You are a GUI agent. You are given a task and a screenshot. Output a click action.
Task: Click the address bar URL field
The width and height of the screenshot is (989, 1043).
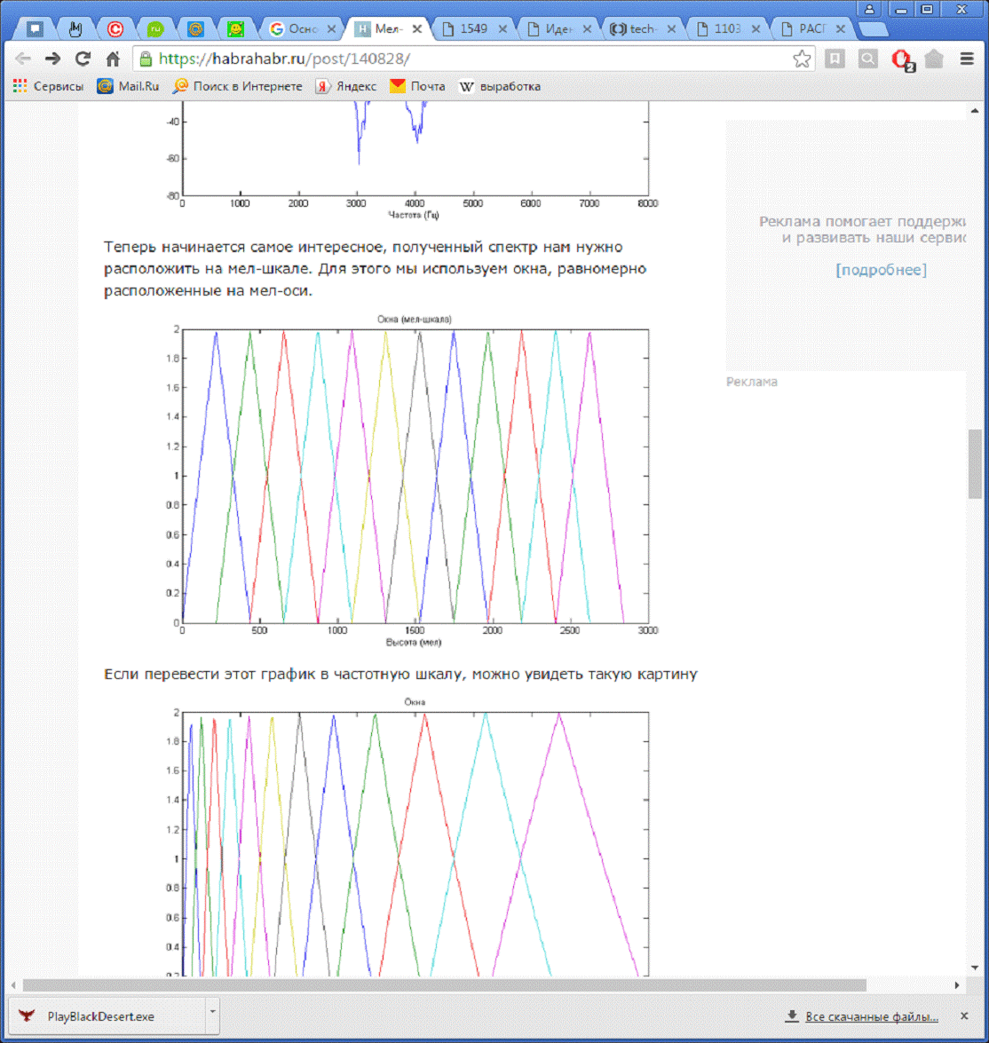[462, 59]
